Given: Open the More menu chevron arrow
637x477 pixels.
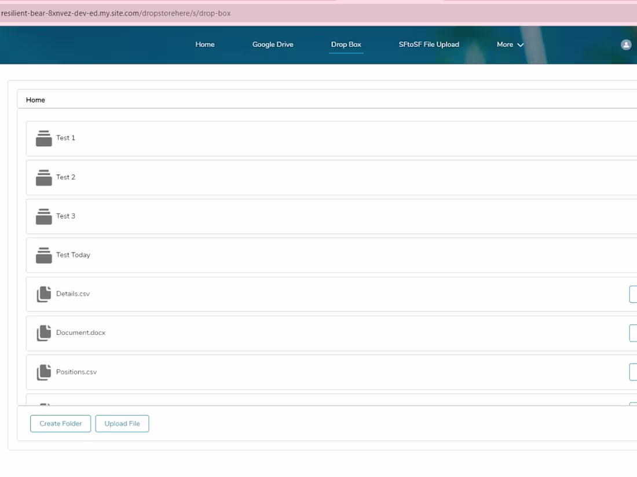Looking at the screenshot, I should 520,45.
